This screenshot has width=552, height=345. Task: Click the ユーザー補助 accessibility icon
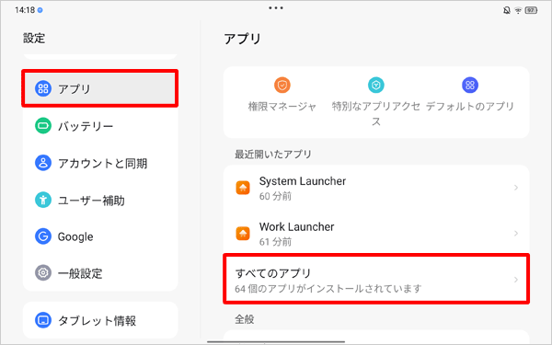tap(43, 201)
